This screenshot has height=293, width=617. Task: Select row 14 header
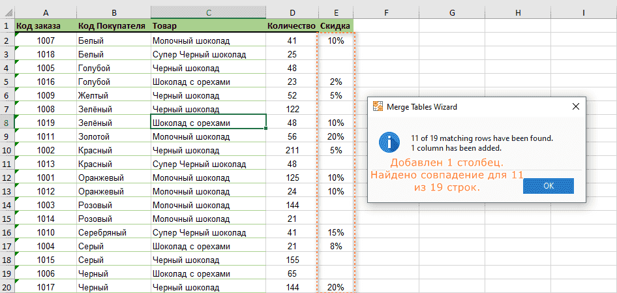(7, 219)
